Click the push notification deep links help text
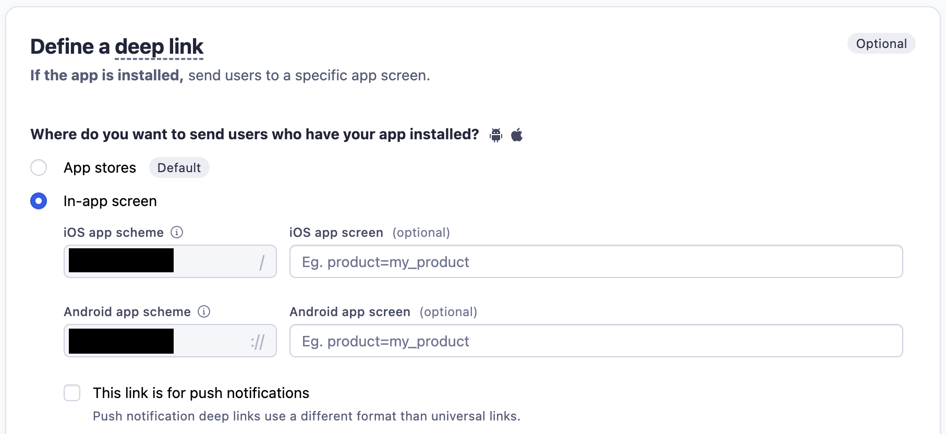 306,416
